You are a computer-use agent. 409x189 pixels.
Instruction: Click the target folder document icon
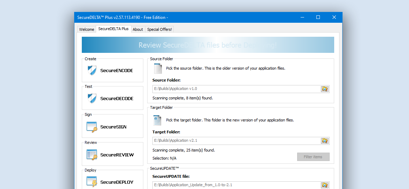pos(158,120)
